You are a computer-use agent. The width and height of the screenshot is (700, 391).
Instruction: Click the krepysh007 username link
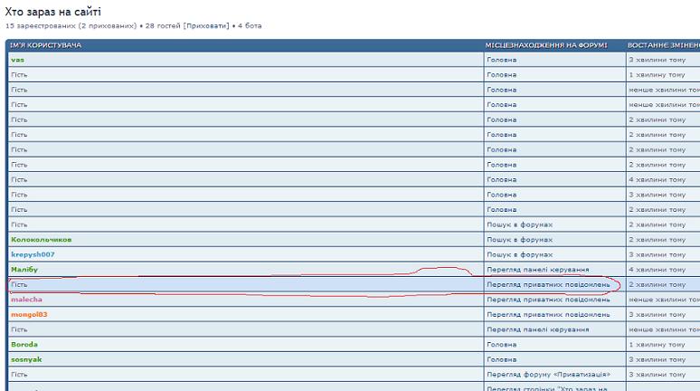[33, 254]
